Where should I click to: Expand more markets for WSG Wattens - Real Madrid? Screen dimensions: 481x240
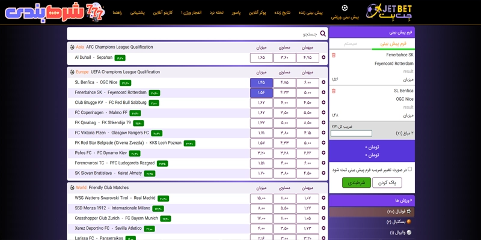pos(323,199)
